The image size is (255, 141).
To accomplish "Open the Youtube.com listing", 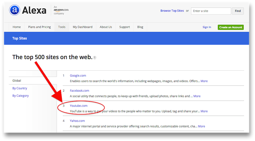I will point(78,106).
